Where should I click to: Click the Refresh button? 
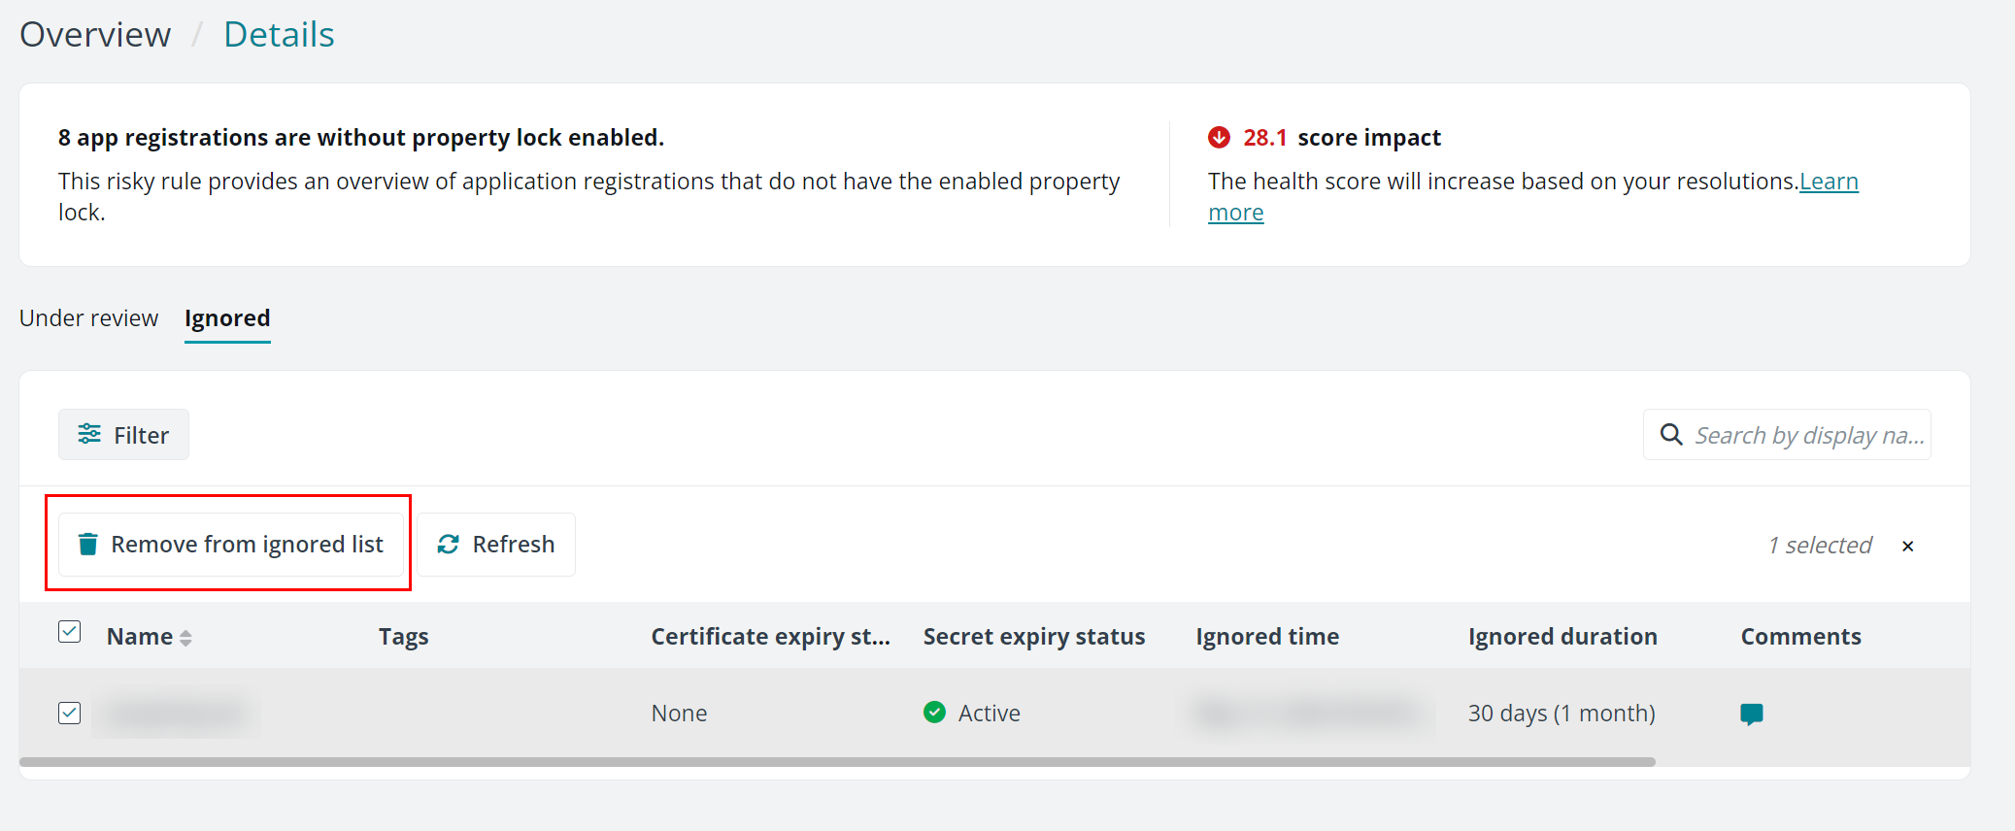click(496, 545)
